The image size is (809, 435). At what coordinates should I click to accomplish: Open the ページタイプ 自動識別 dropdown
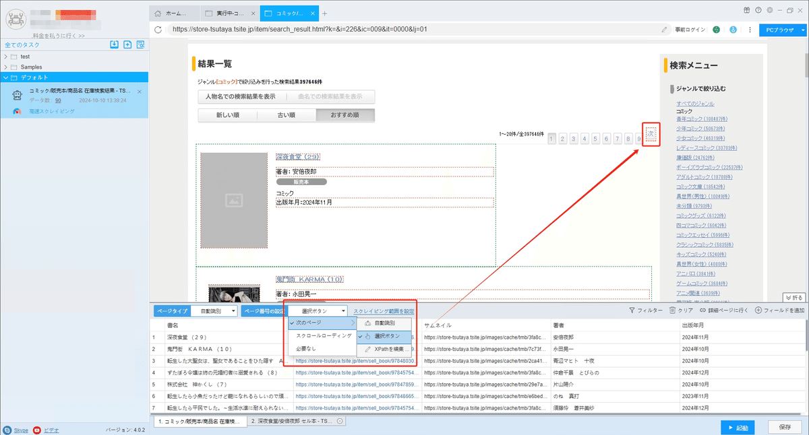(213, 311)
